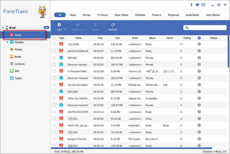The image size is (230, 154).
Task: Check the box for A Thousand Miles
Action: click(54, 71)
